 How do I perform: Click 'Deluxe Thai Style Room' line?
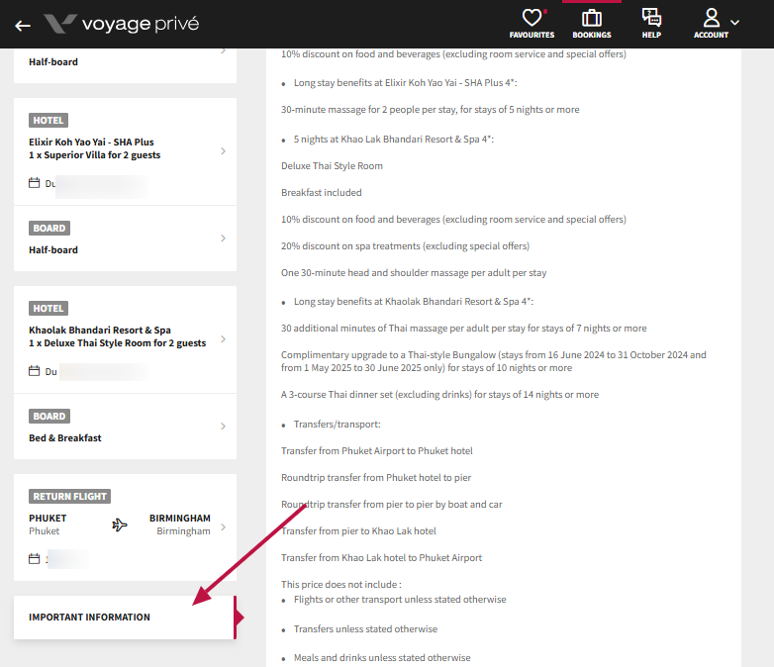coord(332,166)
